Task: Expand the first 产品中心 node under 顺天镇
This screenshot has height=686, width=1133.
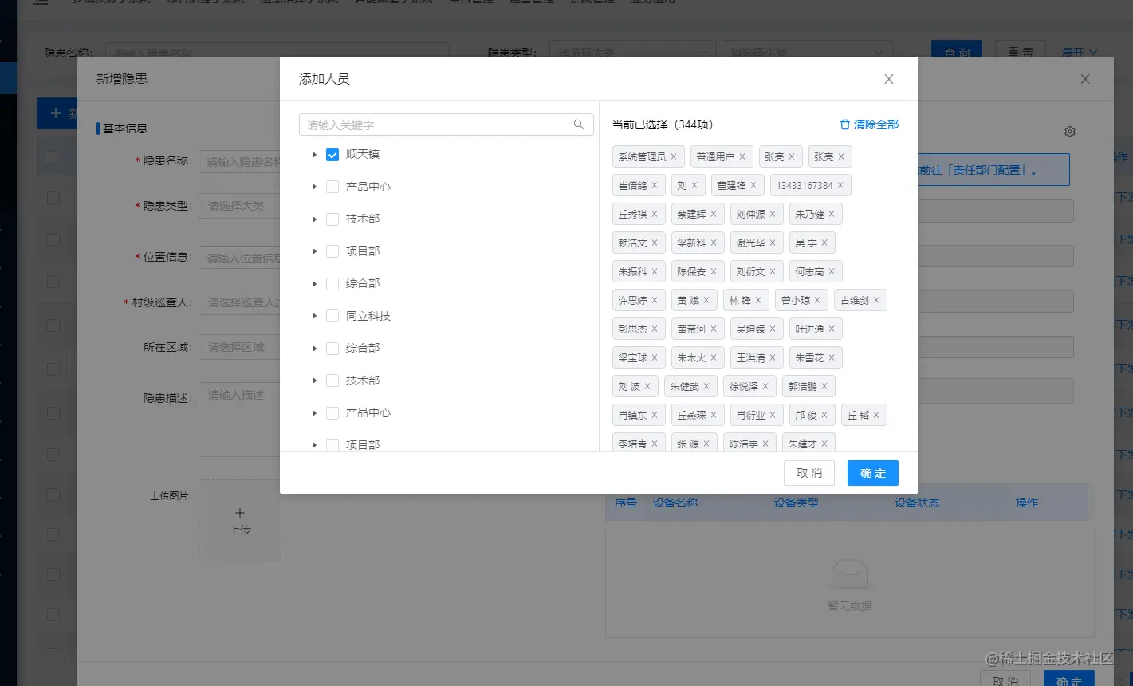Action: tap(315, 187)
